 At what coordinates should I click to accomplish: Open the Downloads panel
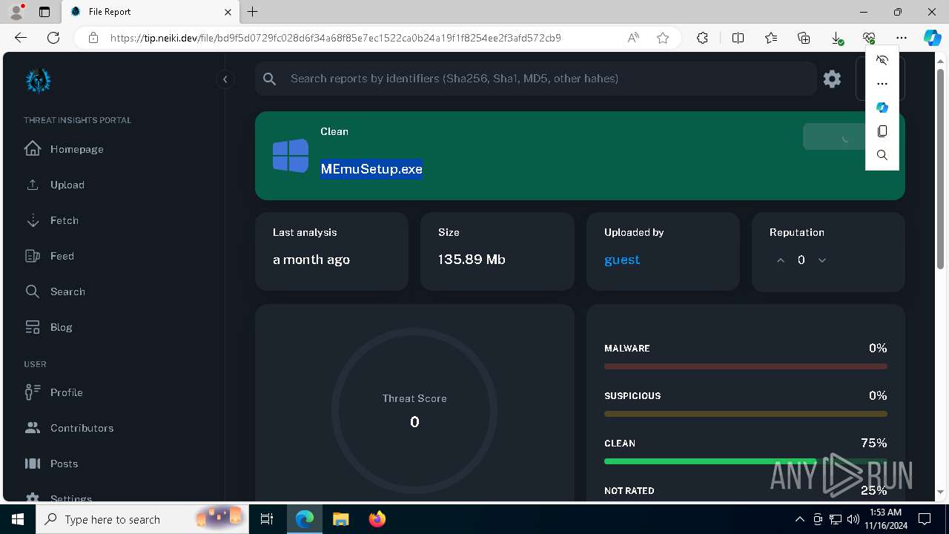pos(836,38)
